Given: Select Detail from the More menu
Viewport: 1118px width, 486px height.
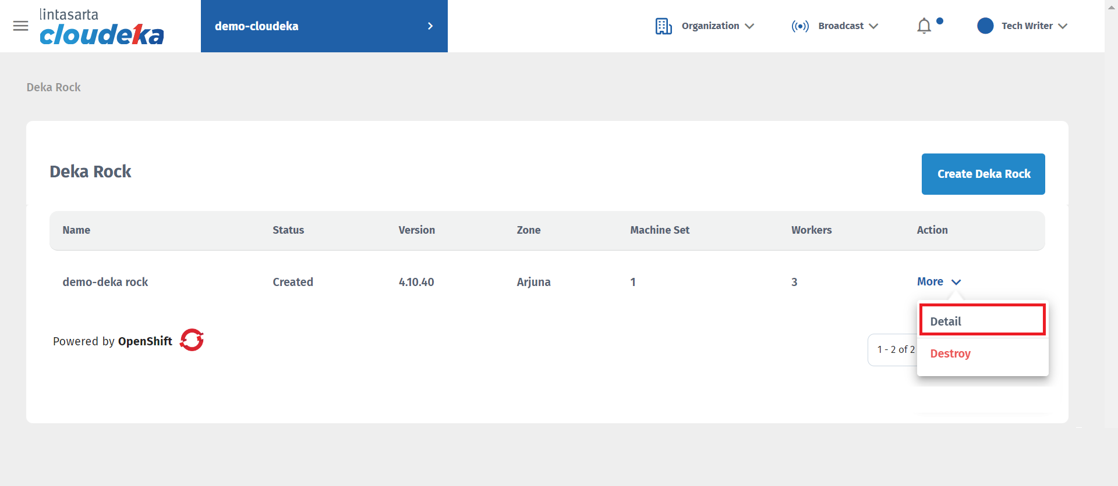Looking at the screenshot, I should click(982, 321).
